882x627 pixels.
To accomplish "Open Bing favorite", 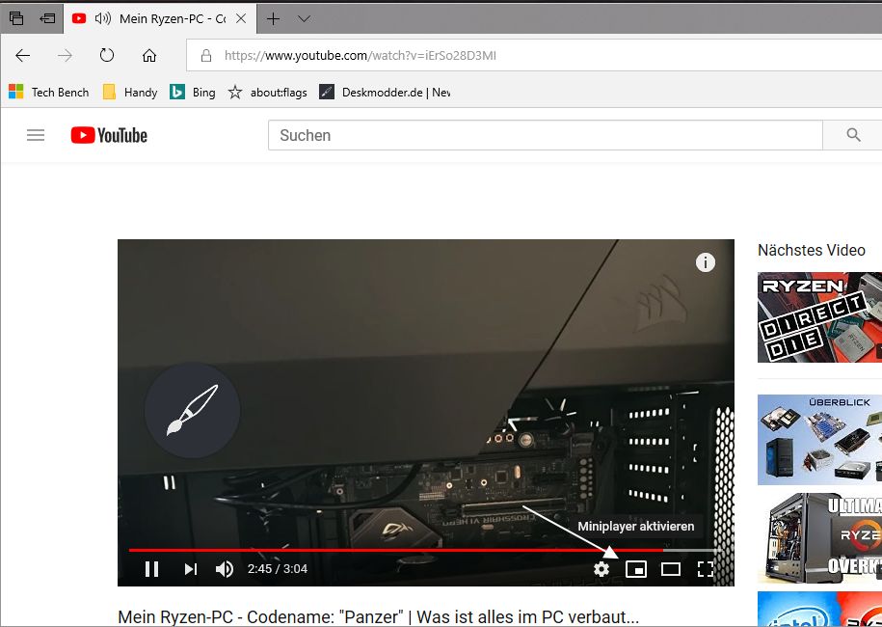I will (193, 92).
